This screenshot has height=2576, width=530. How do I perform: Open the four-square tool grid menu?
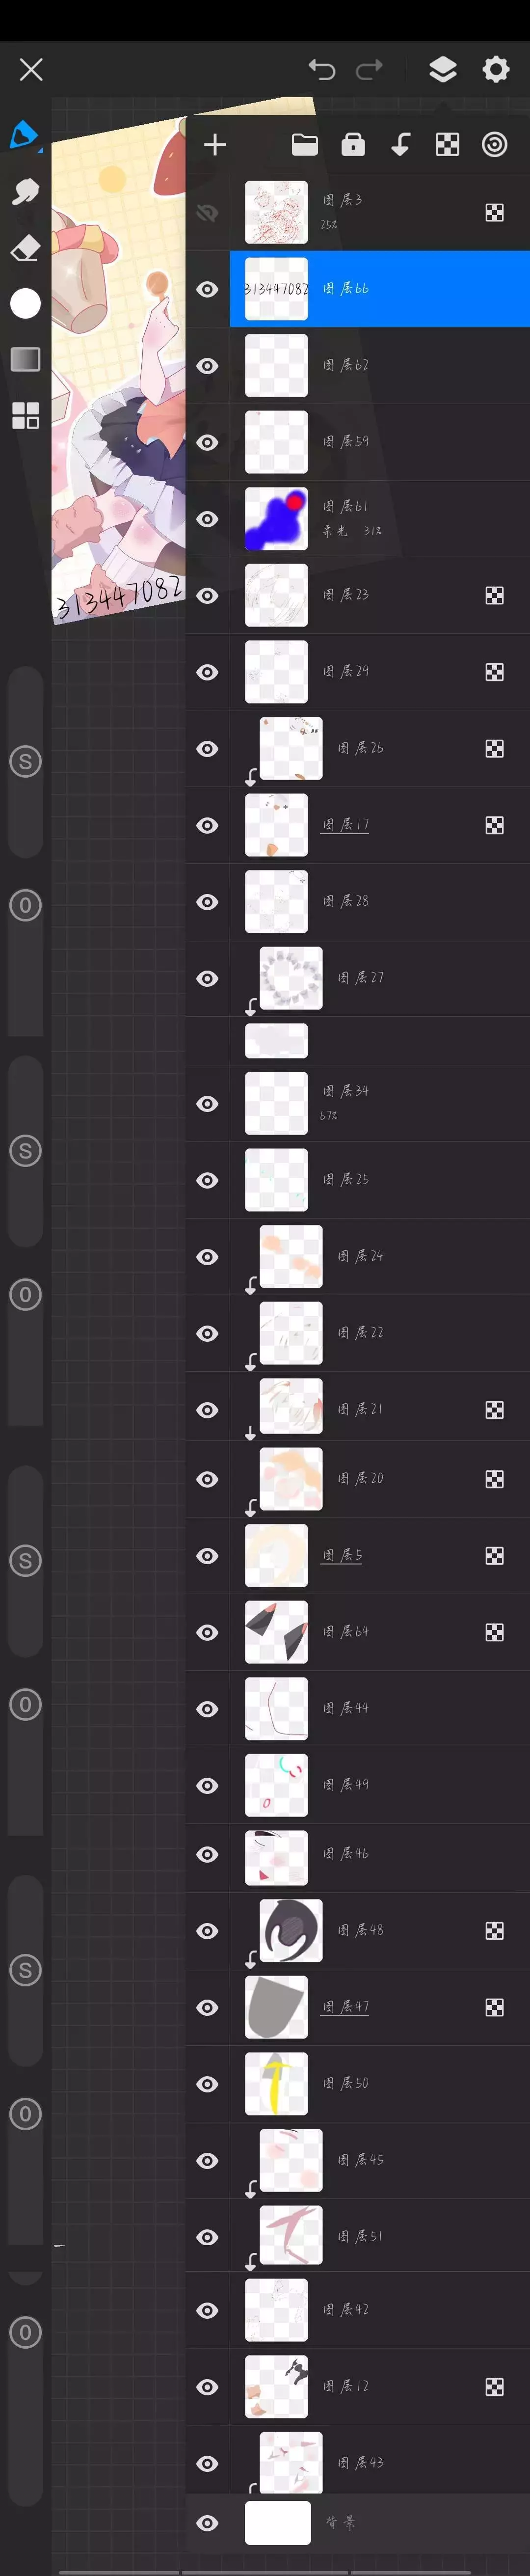point(25,415)
